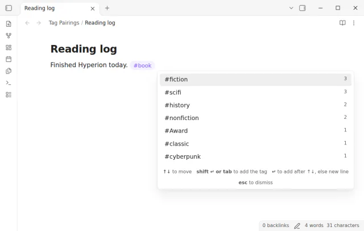Open canvas grid icon in ribbon
The image size is (364, 231).
[9, 48]
